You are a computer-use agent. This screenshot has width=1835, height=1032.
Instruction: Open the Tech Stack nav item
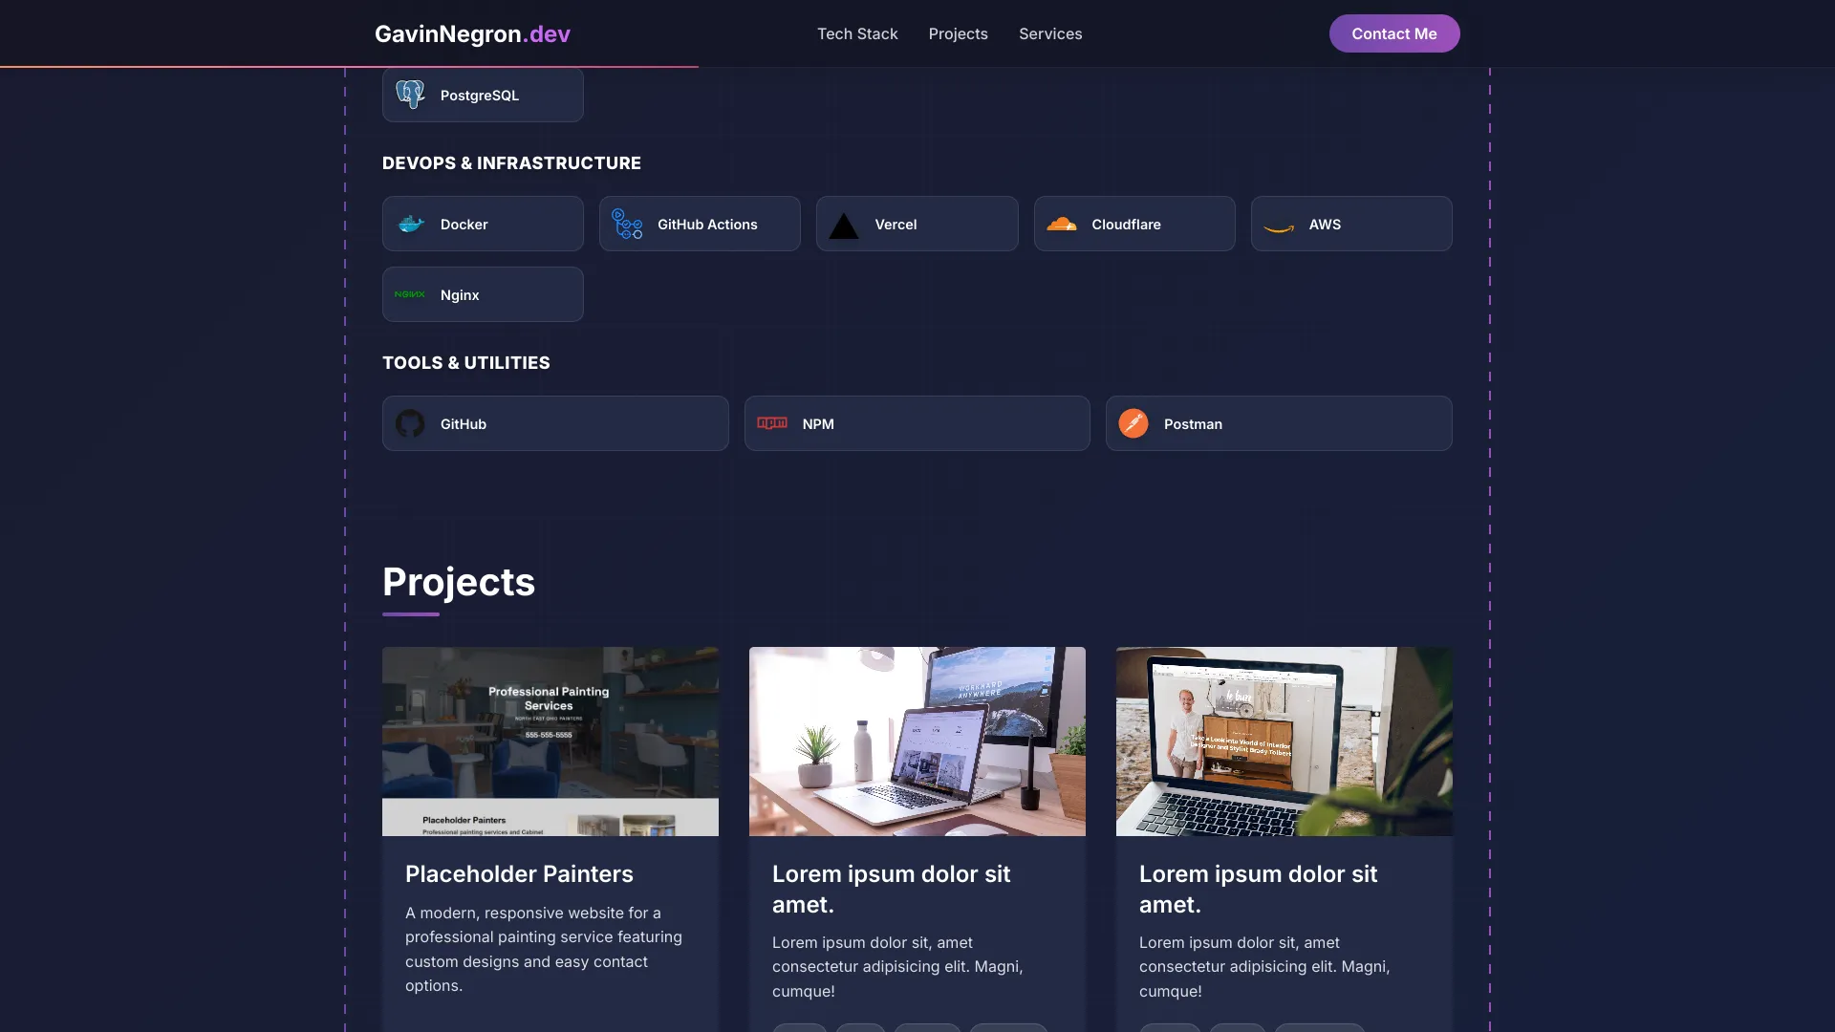[857, 33]
